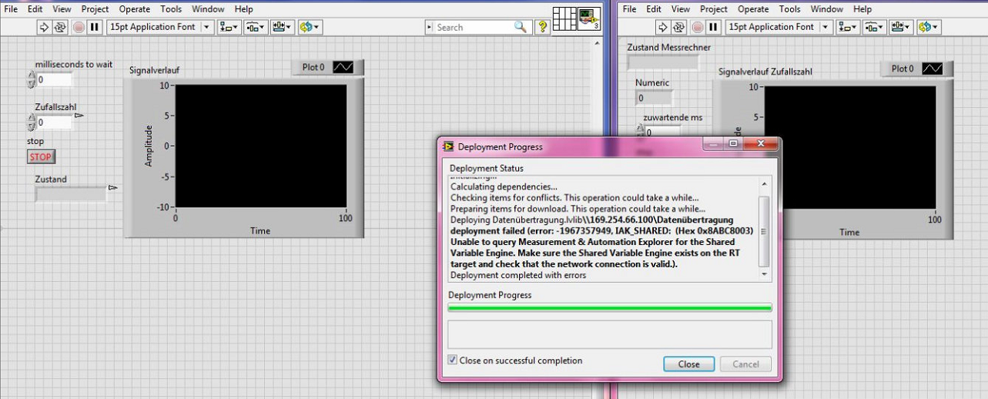Click Plot 0 line sample icon on Signalverlauf legend
The width and height of the screenshot is (988, 399).
(343, 68)
